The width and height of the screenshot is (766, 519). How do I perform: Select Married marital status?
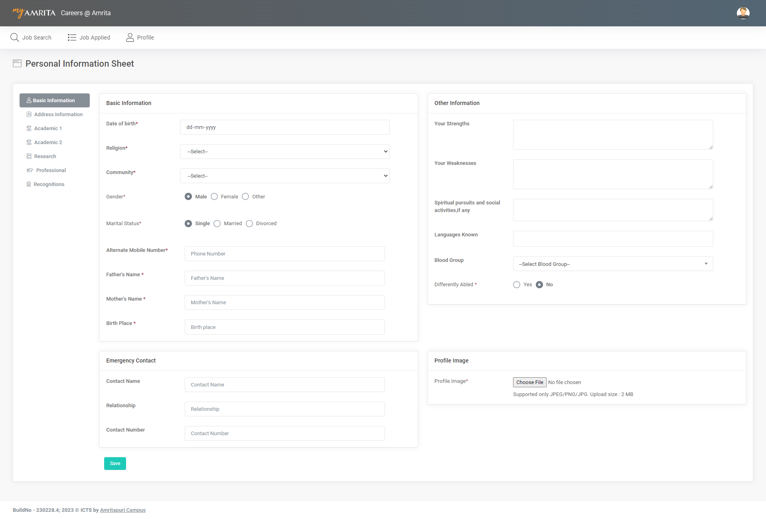tap(217, 224)
